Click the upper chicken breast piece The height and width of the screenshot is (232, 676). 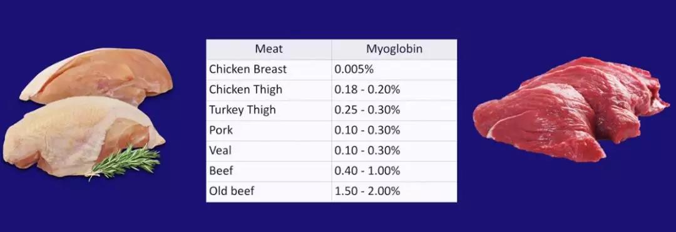[96, 76]
